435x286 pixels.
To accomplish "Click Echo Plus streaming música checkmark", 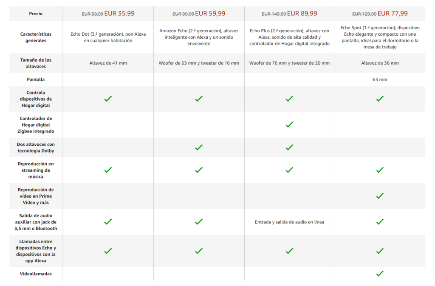I will pyautogui.click(x=289, y=170).
